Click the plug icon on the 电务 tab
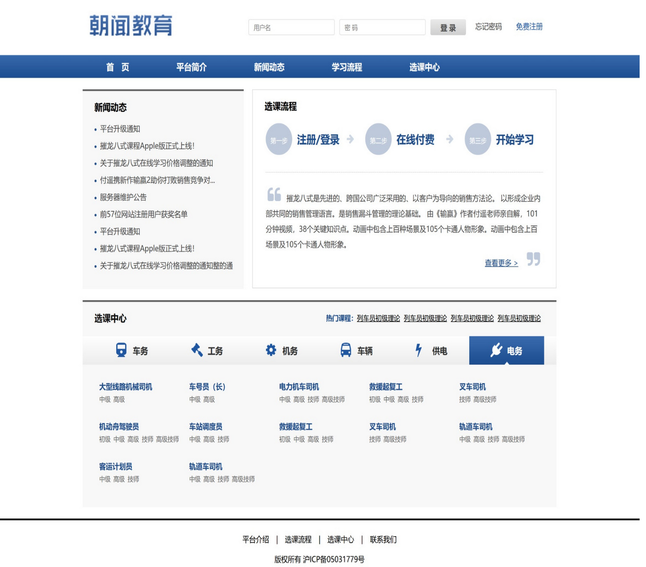 coord(496,350)
